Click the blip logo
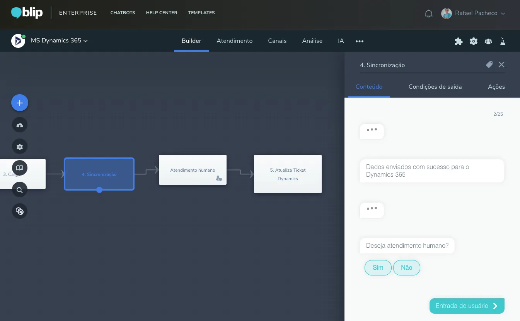The image size is (520, 321). click(27, 13)
